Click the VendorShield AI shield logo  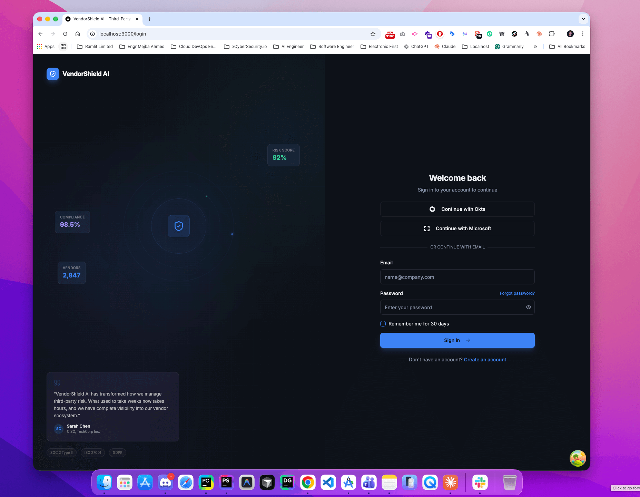coord(52,74)
